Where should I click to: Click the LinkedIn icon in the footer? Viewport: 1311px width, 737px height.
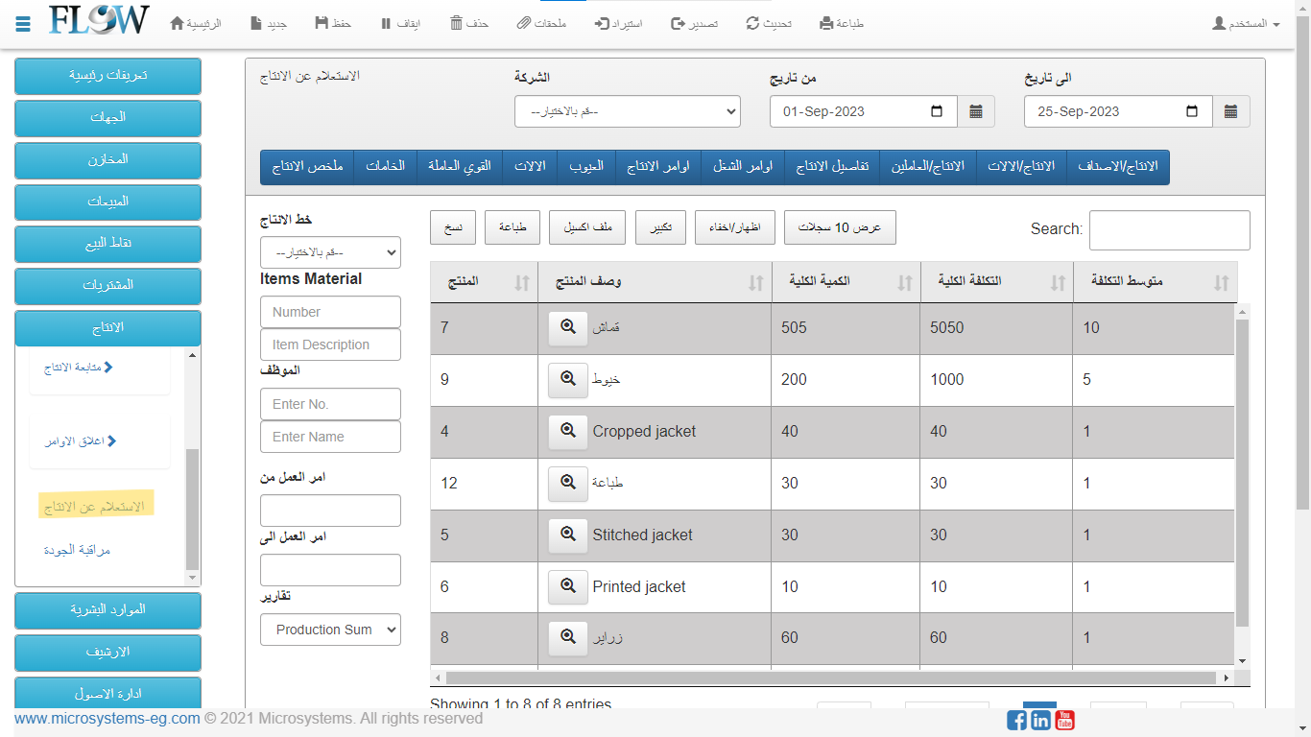point(1040,720)
